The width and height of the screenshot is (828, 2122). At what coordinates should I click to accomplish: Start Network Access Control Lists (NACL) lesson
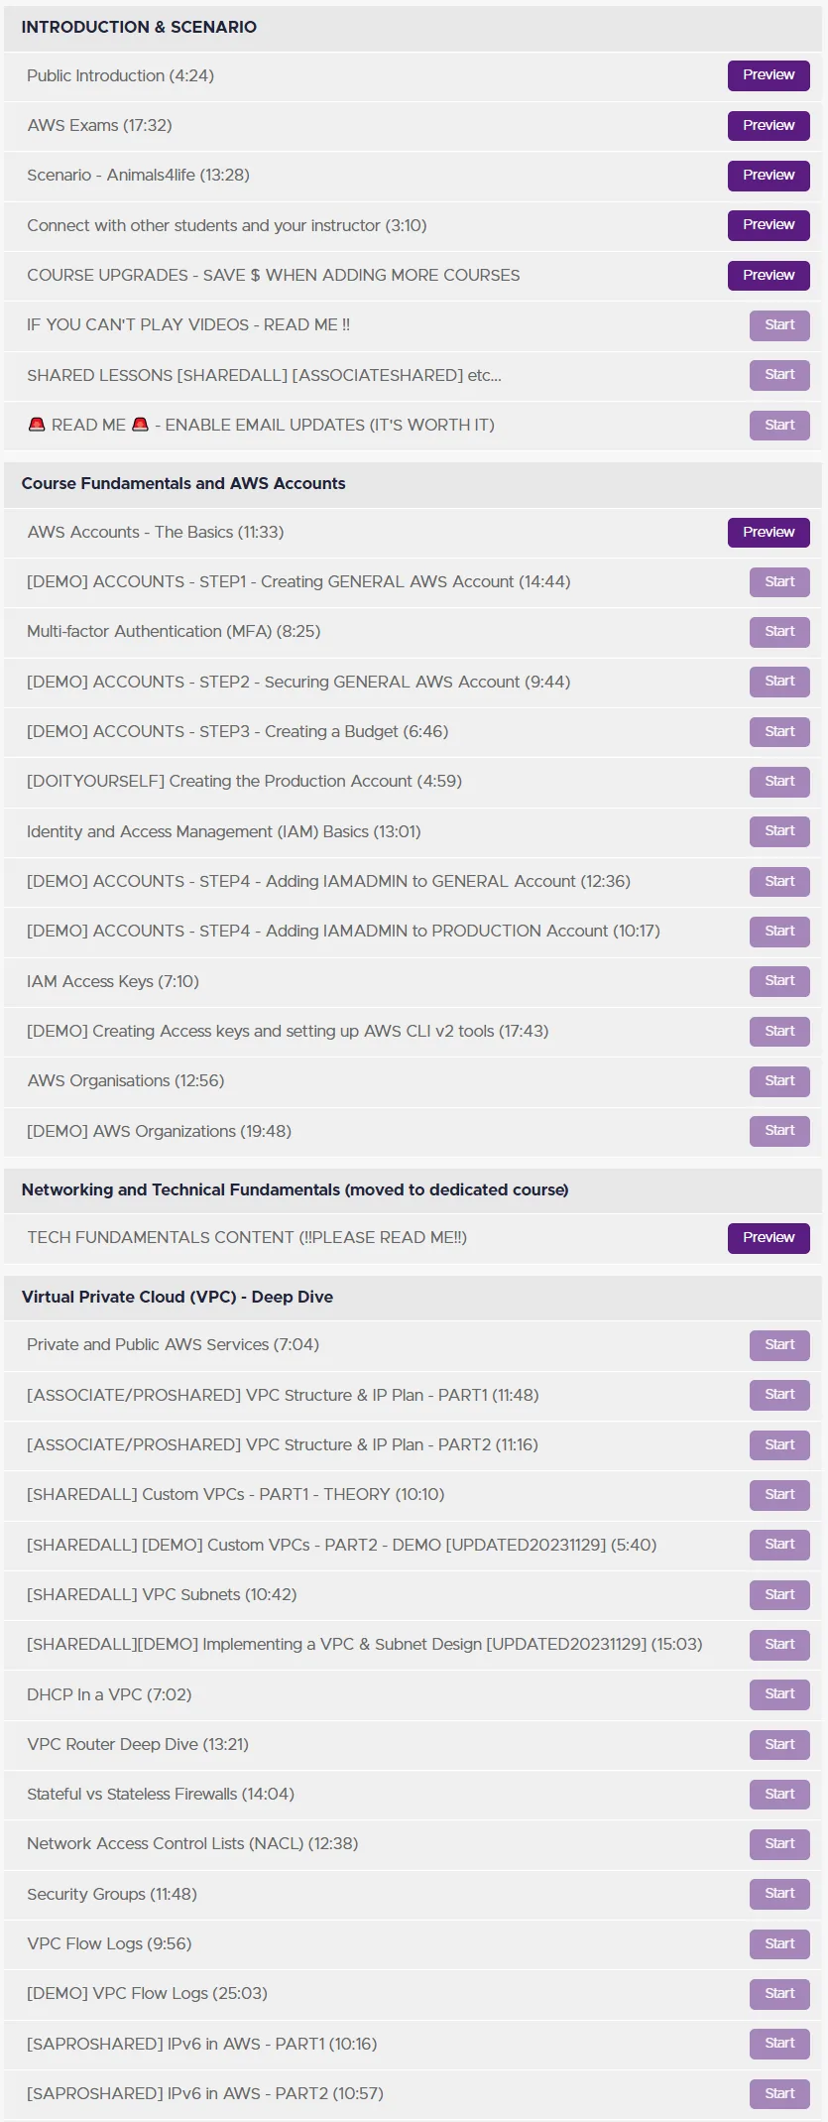pos(779,1844)
